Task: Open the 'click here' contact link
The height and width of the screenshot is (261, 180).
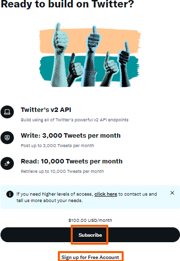Action: (x=106, y=194)
